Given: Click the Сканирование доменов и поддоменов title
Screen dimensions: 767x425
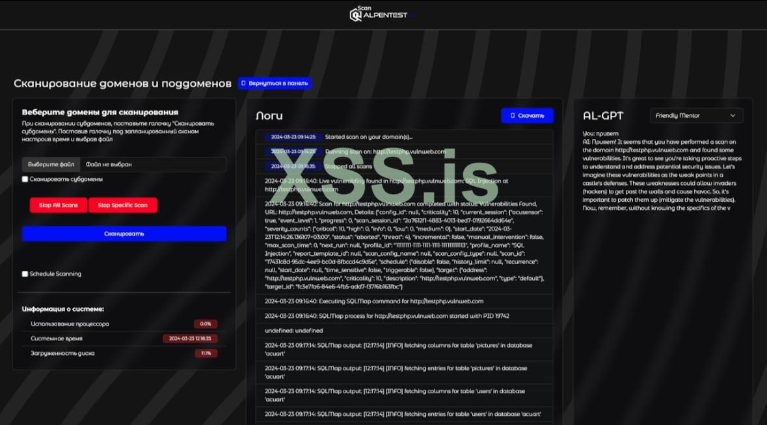Looking at the screenshot, I should pyautogui.click(x=122, y=84).
